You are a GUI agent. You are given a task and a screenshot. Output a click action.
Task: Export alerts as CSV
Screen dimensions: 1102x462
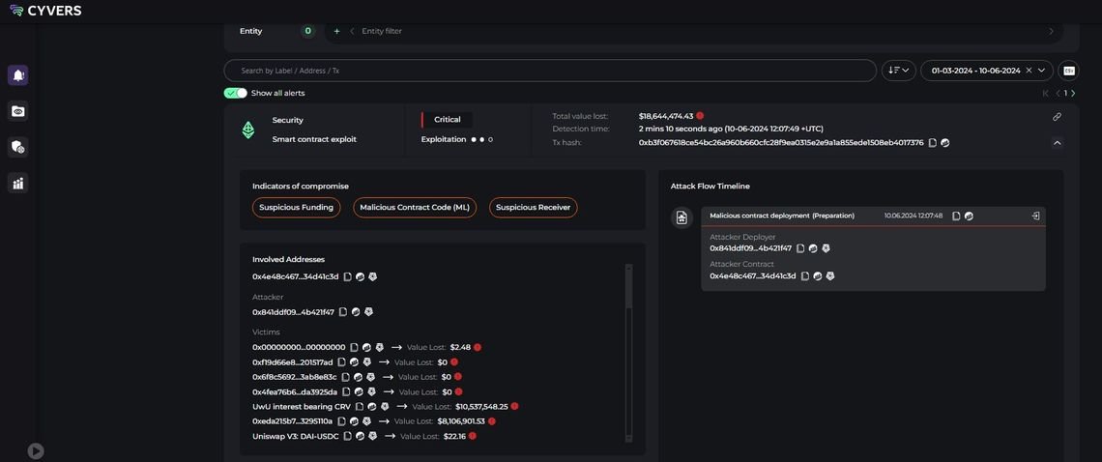click(1068, 71)
